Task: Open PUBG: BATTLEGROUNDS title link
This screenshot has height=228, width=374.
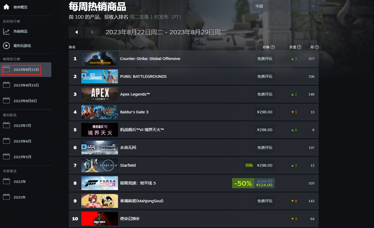Action: pyautogui.click(x=143, y=76)
